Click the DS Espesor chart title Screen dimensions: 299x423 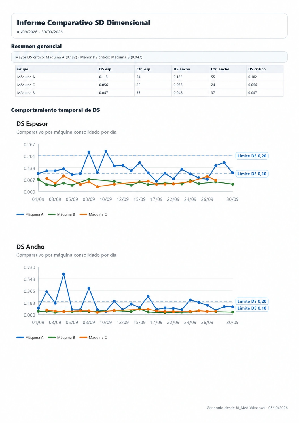[x=32, y=124]
